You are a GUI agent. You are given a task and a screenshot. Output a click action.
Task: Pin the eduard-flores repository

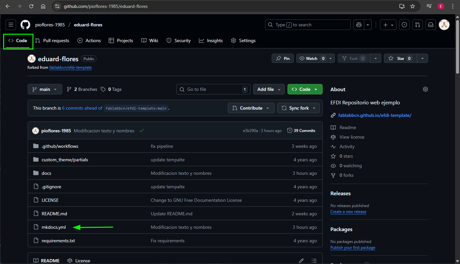click(x=283, y=58)
